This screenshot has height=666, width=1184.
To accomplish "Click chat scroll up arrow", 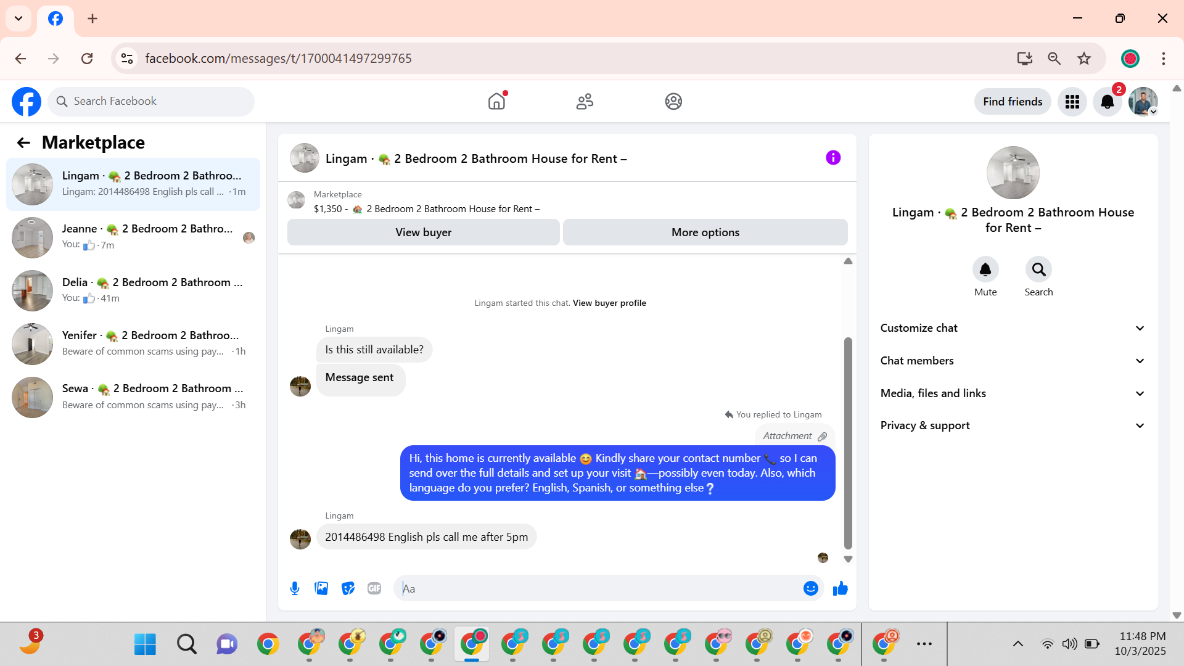I will coord(848,261).
